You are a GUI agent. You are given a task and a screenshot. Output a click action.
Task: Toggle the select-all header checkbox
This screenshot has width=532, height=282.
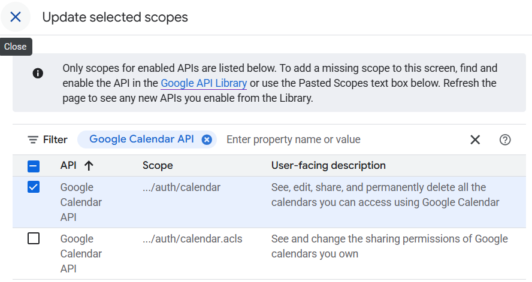(x=34, y=166)
